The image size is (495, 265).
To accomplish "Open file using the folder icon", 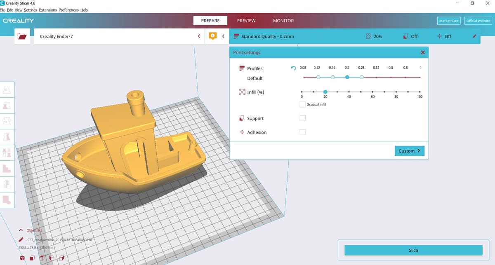I will click(22, 36).
